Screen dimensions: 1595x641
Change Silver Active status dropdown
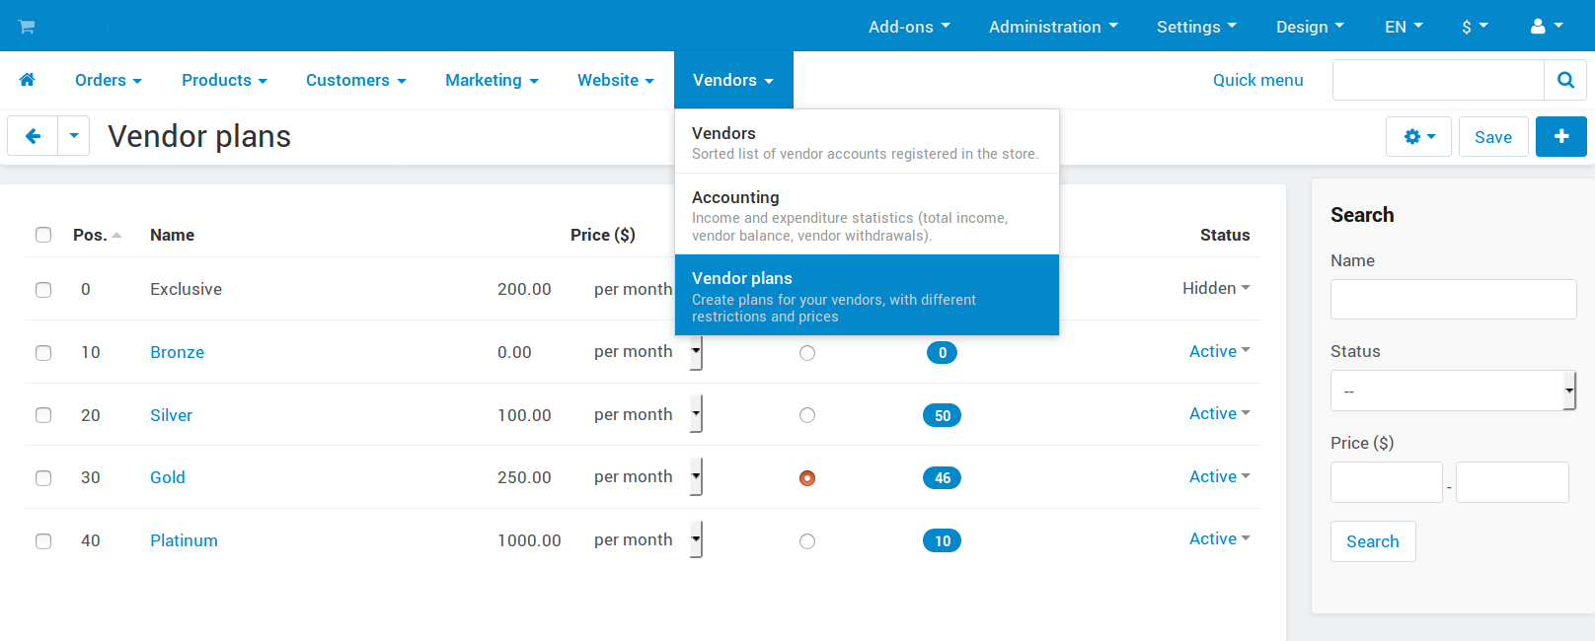pyautogui.click(x=1219, y=413)
